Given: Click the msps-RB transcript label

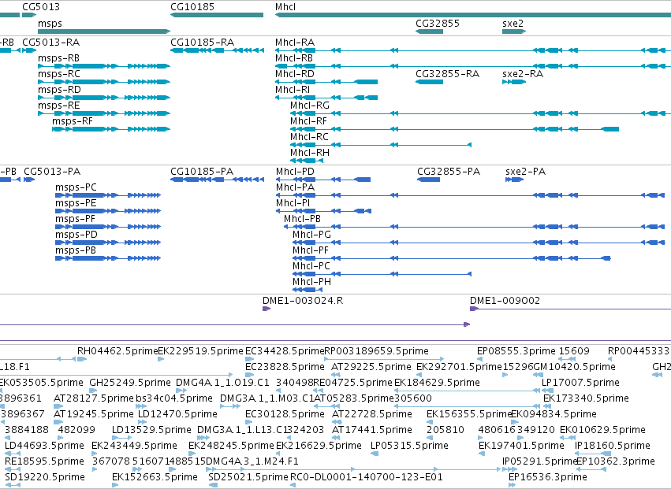Looking at the screenshot, I should pos(58,58).
